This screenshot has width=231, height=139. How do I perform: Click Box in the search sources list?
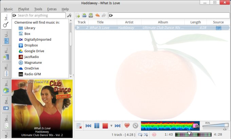point(24,34)
